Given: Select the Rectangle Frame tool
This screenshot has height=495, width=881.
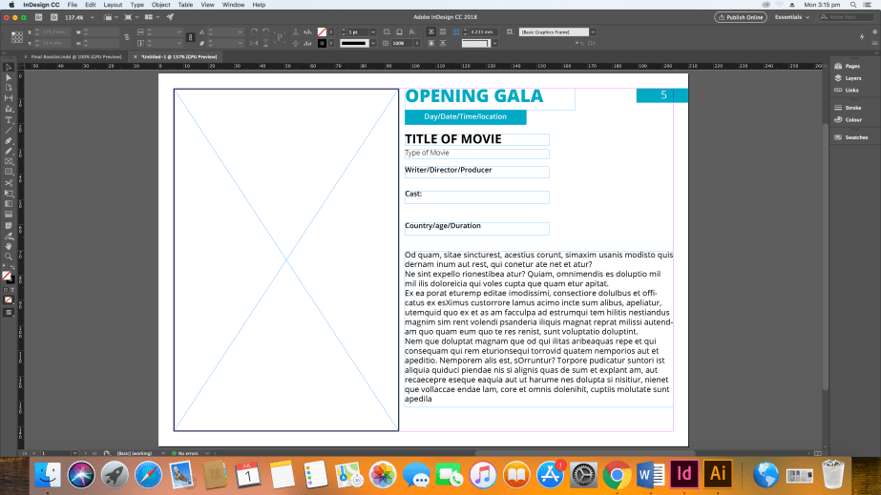Looking at the screenshot, I should (x=9, y=161).
